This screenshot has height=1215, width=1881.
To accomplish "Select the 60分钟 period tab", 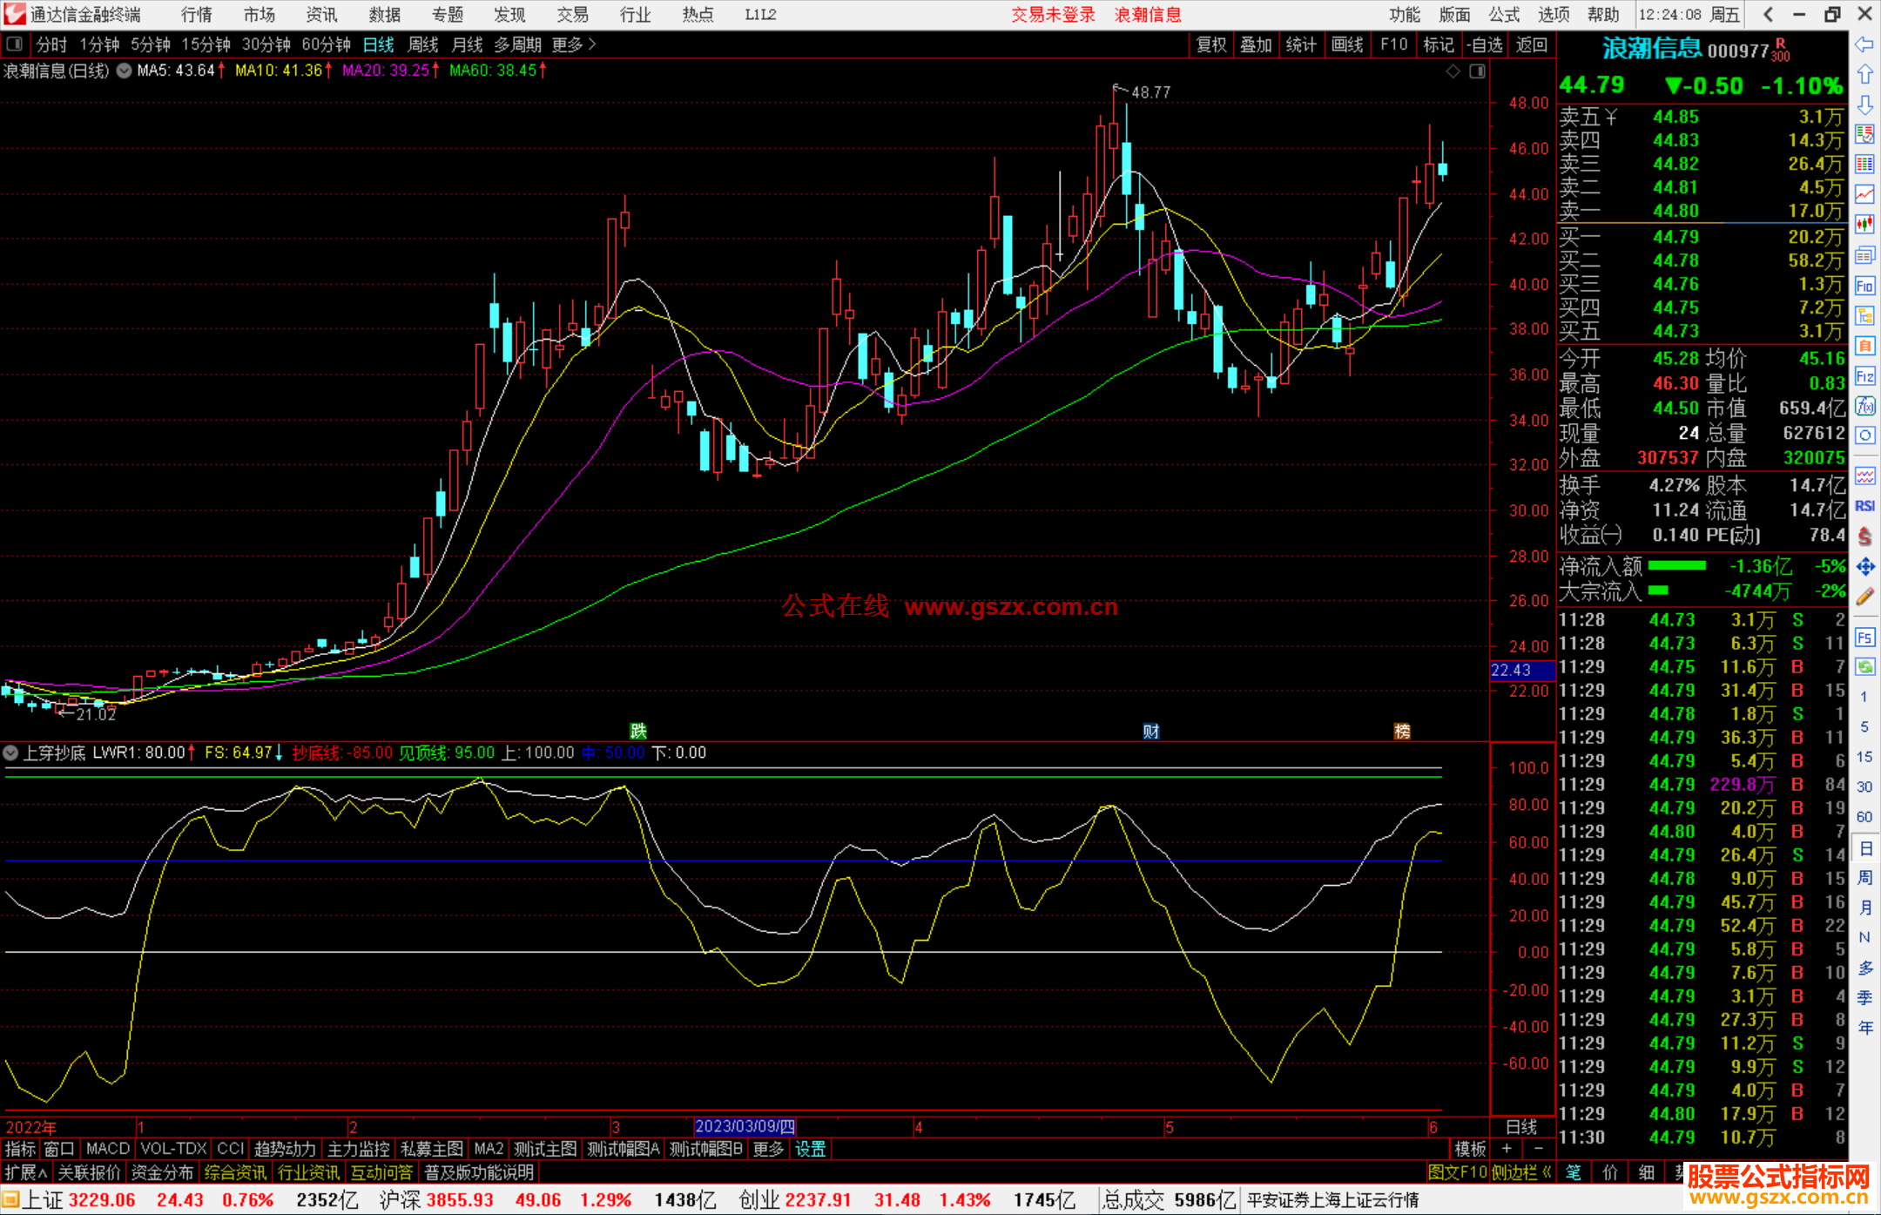I will [x=326, y=44].
